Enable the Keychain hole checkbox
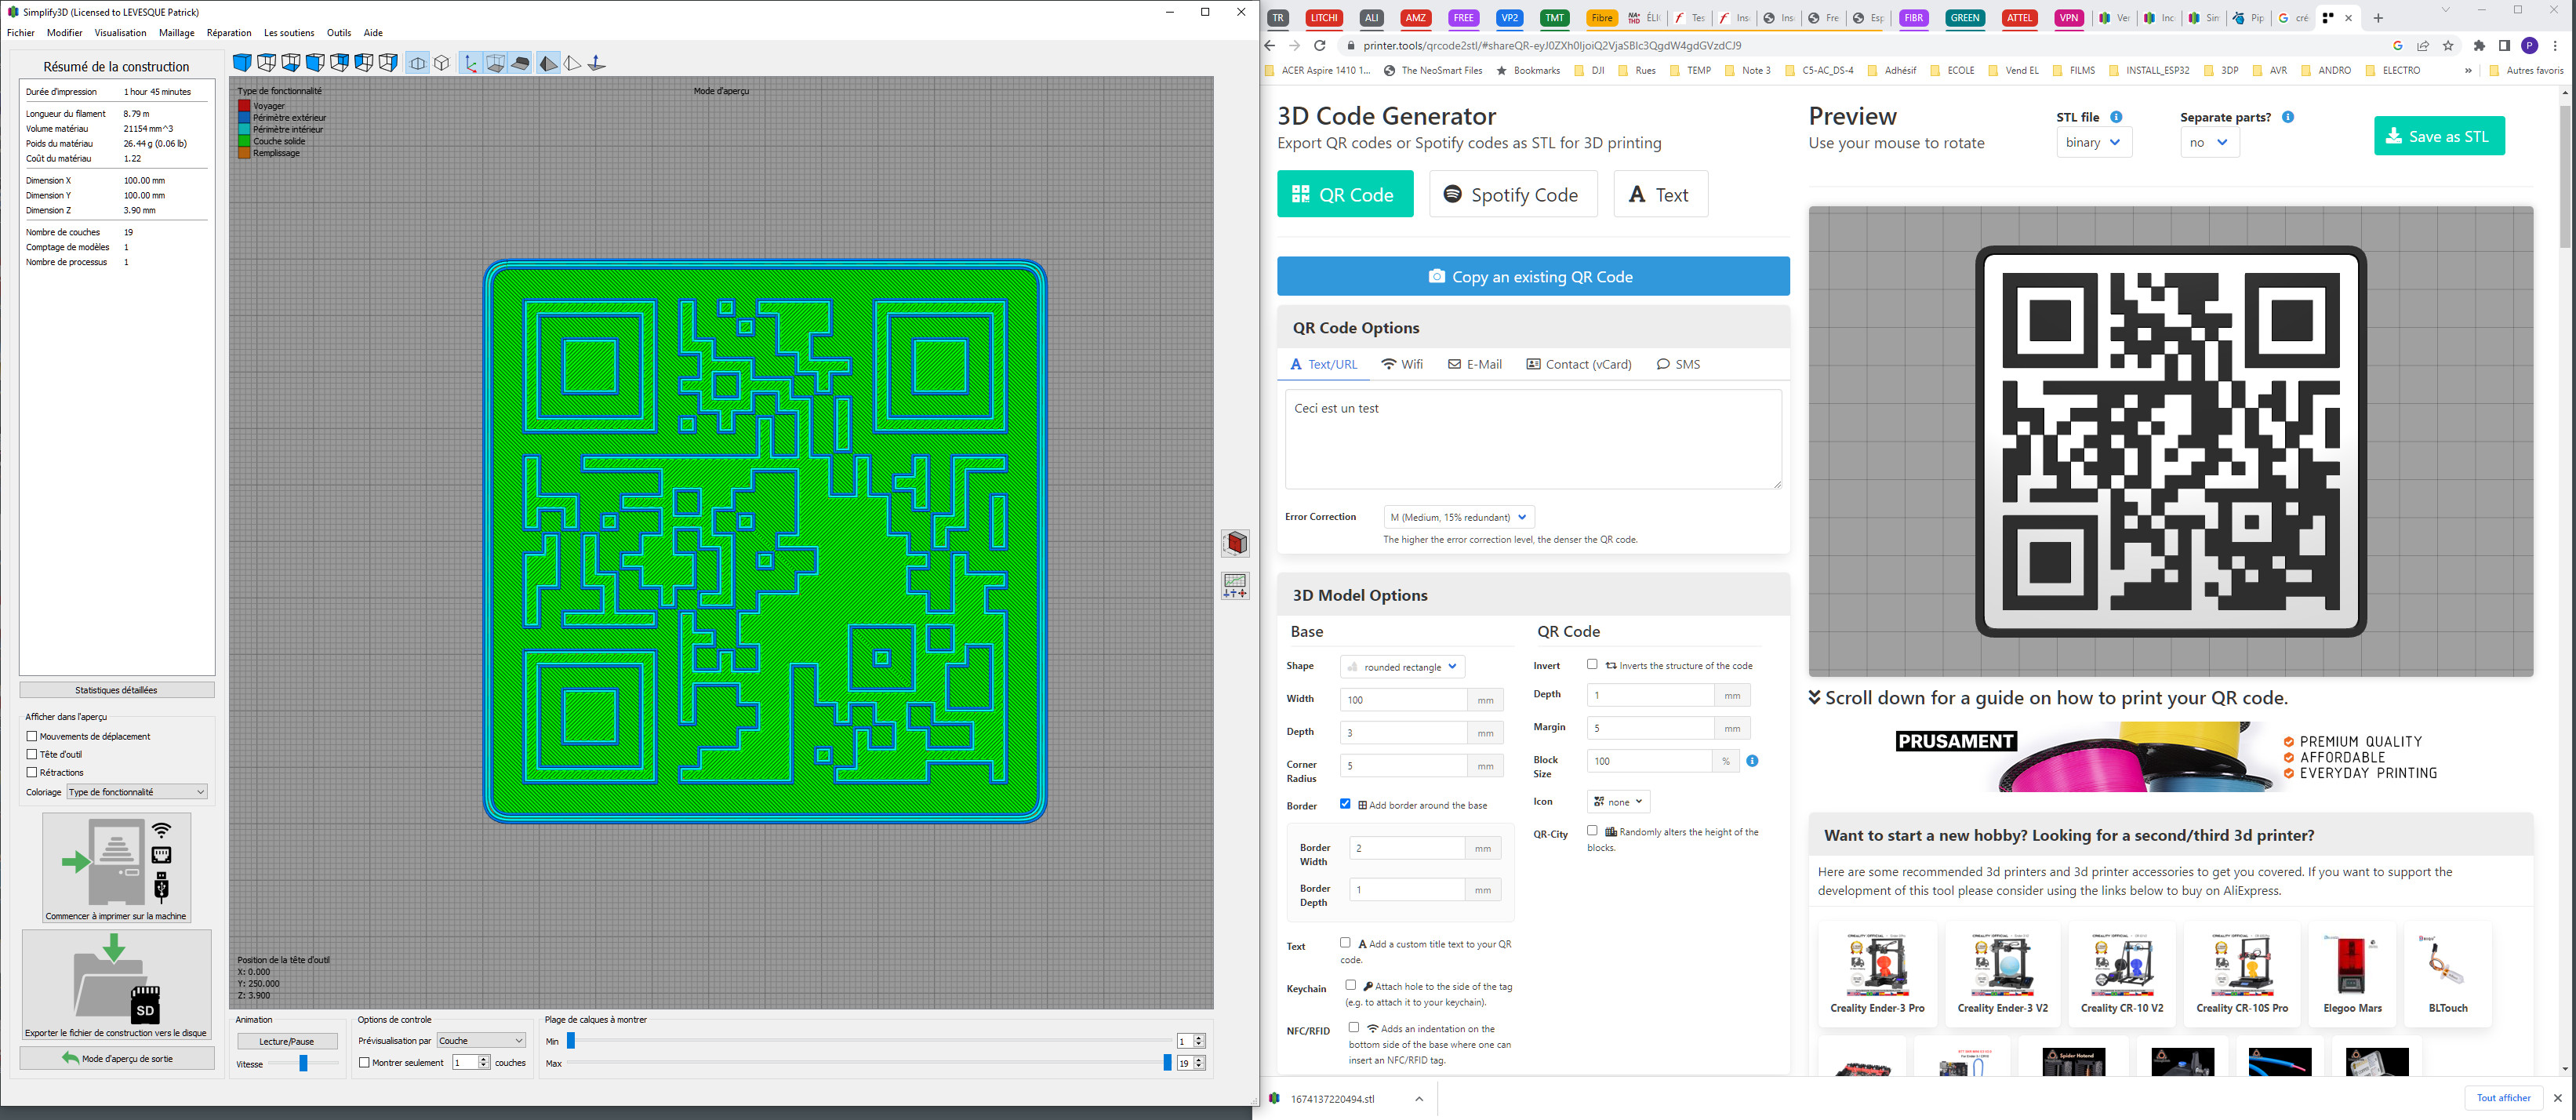 click(1351, 985)
